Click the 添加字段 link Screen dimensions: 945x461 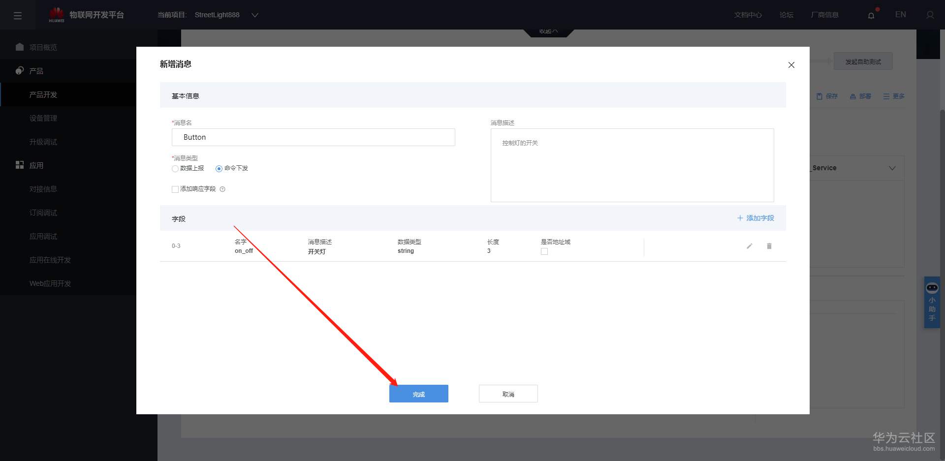(x=756, y=218)
